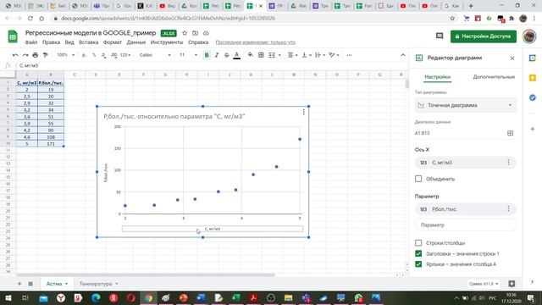This screenshot has width=542, height=305.
Task: Collapse the menus with the up chevron
Action: click(x=403, y=55)
